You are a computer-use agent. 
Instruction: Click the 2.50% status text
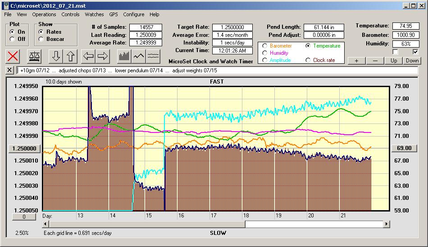coord(22,233)
